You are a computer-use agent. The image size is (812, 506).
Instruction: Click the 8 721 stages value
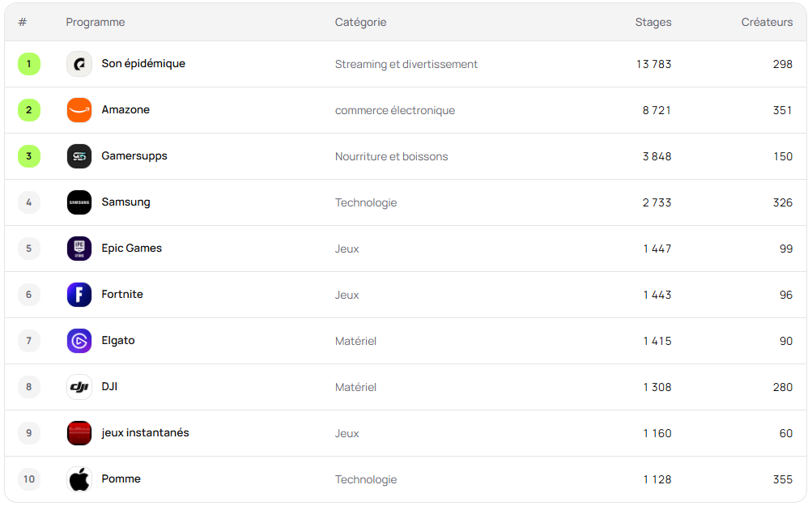(x=657, y=110)
